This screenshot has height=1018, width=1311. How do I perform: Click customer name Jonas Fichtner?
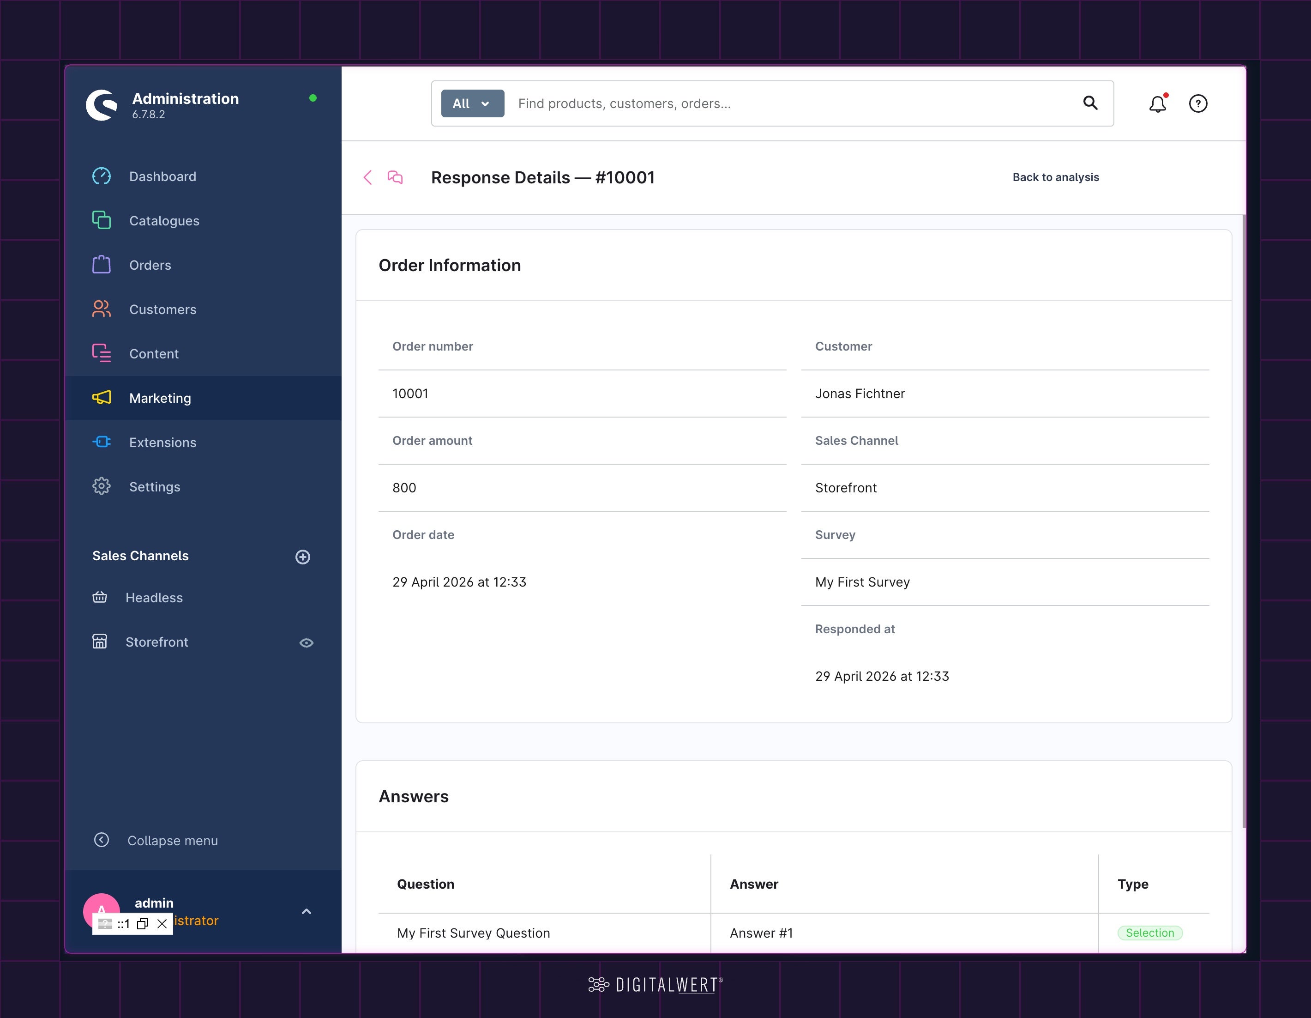tap(860, 394)
